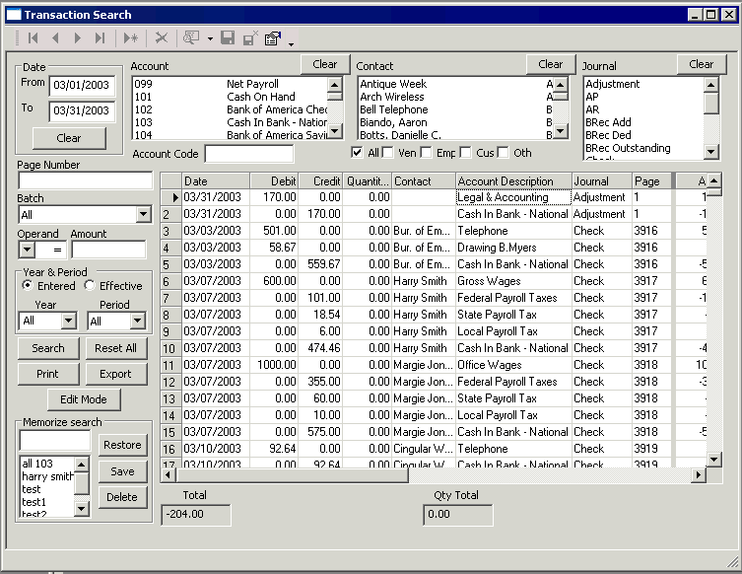Select account 099 Net Payroll
The height and width of the screenshot is (574, 742).
coord(231,84)
